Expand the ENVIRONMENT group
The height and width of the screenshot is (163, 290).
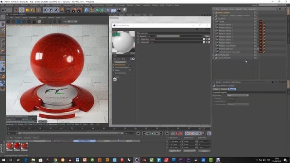click(213, 55)
